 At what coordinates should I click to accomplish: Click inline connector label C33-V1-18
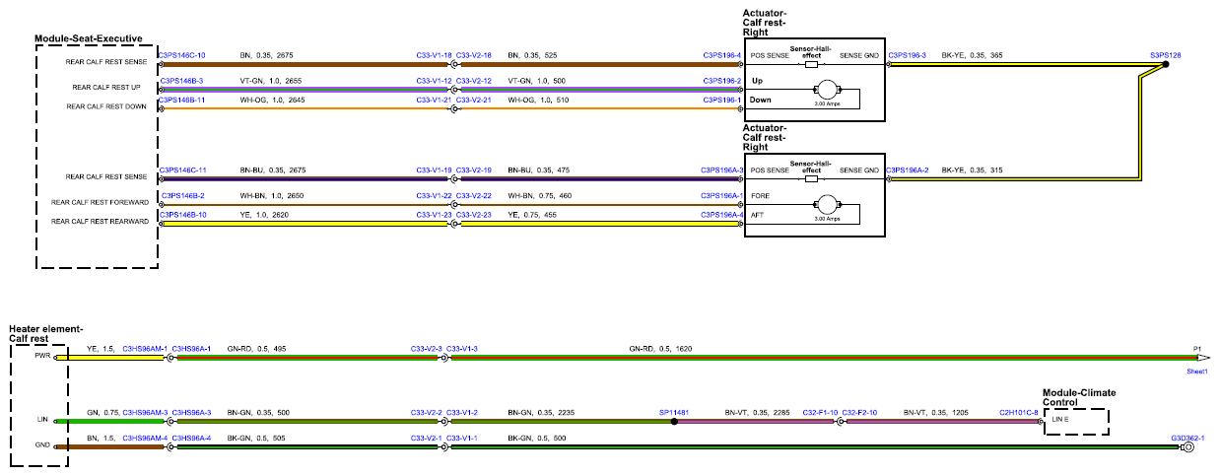(434, 55)
